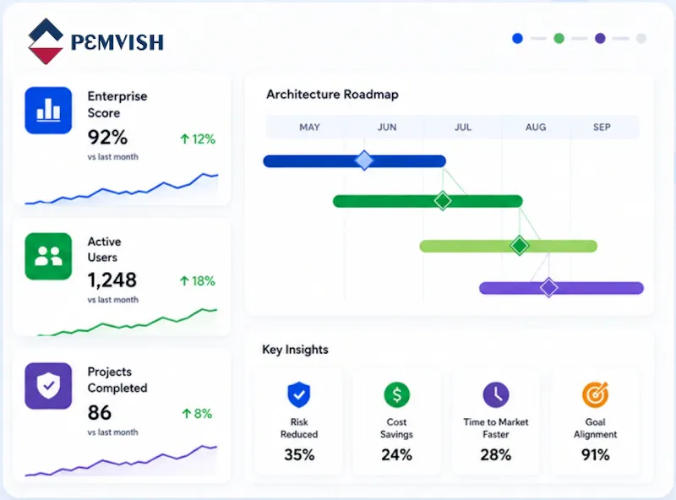Image resolution: width=676 pixels, height=500 pixels.
Task: Click the Architecture Roadmap heading
Action: click(x=332, y=95)
